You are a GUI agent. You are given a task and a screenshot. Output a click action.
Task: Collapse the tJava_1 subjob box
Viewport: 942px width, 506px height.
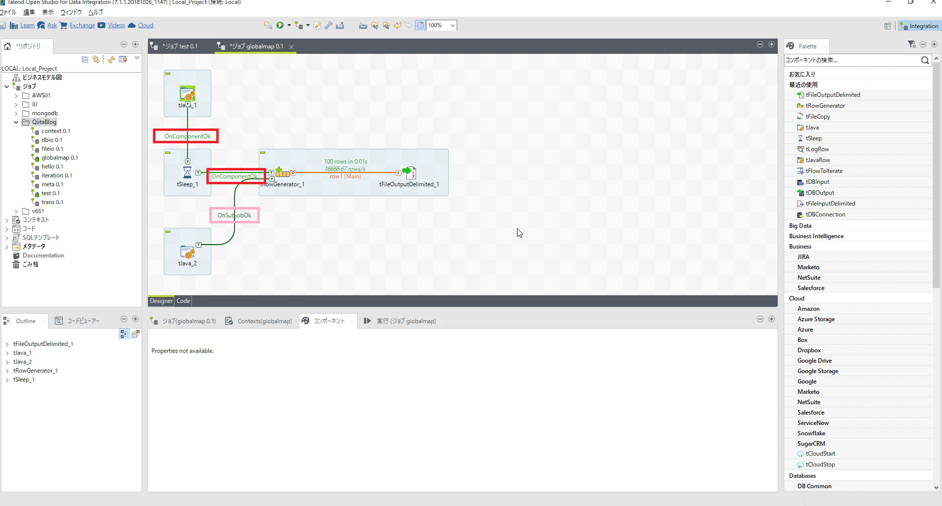click(168, 74)
